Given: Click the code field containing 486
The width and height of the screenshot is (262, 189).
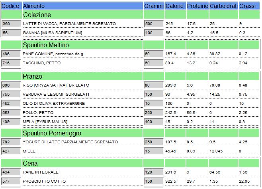Looking at the screenshot, I should tap(11, 54).
